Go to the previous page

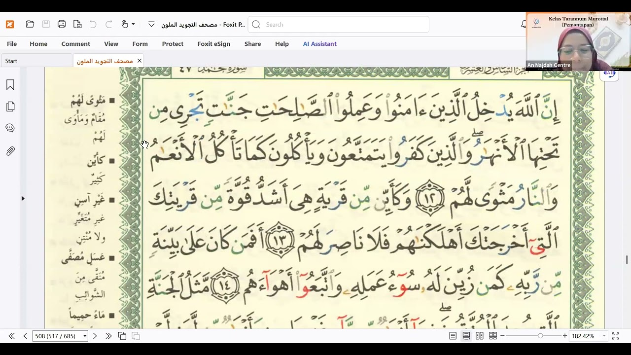click(x=25, y=336)
